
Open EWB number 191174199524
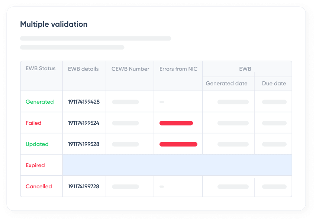click(84, 123)
